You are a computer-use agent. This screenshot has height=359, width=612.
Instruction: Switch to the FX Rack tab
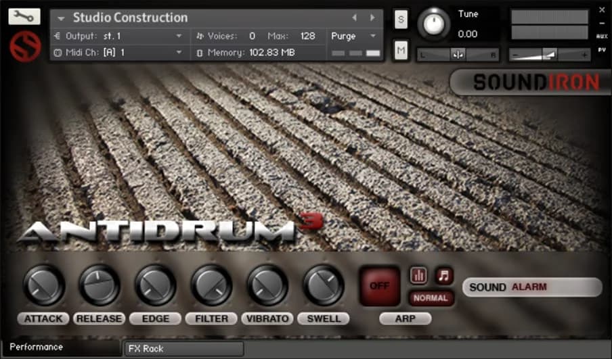click(184, 349)
